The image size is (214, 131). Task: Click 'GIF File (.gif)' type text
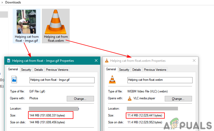tap(37, 91)
